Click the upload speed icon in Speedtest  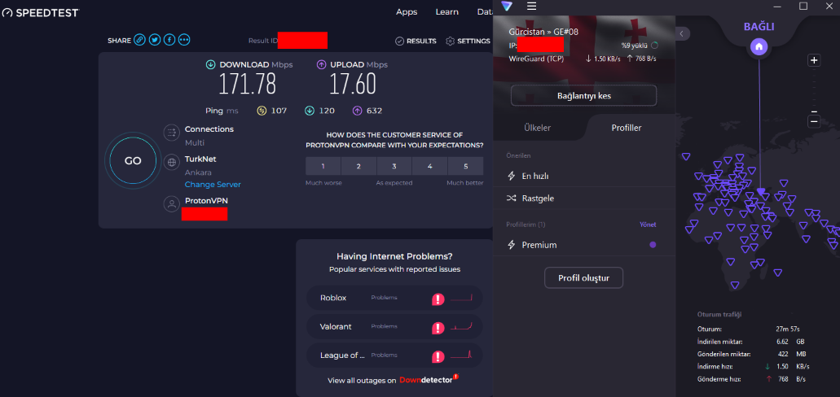(x=322, y=65)
